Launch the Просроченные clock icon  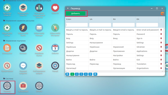coord(7,66)
